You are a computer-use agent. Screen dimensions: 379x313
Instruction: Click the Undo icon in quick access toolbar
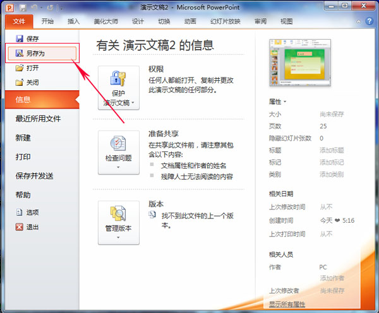tap(34, 8)
